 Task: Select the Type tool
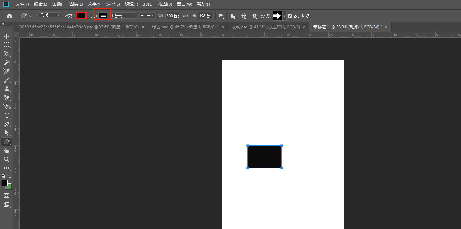pyautogui.click(x=7, y=115)
